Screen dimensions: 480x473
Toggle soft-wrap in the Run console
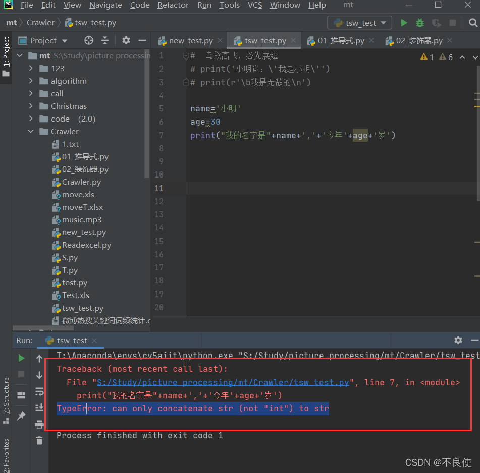(x=39, y=390)
